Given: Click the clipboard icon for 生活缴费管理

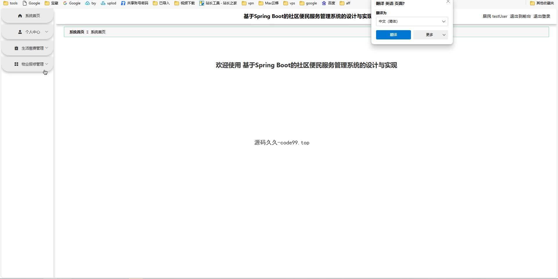Looking at the screenshot, I should click(x=17, y=48).
